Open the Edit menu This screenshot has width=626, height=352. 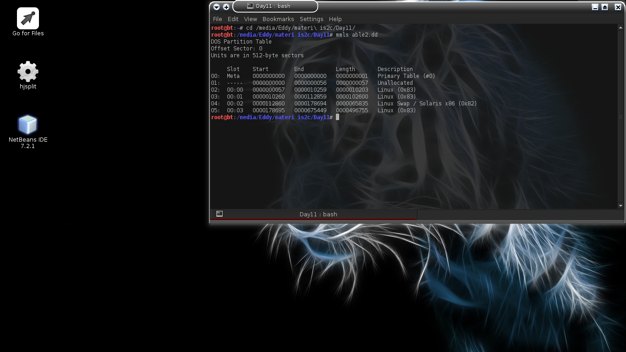(x=233, y=19)
